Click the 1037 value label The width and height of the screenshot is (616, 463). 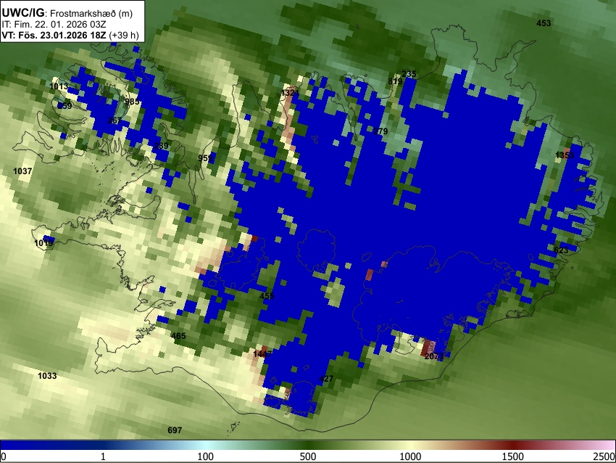coord(22,171)
